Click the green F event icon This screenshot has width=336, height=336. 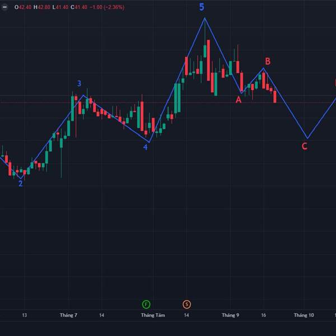(x=146, y=304)
